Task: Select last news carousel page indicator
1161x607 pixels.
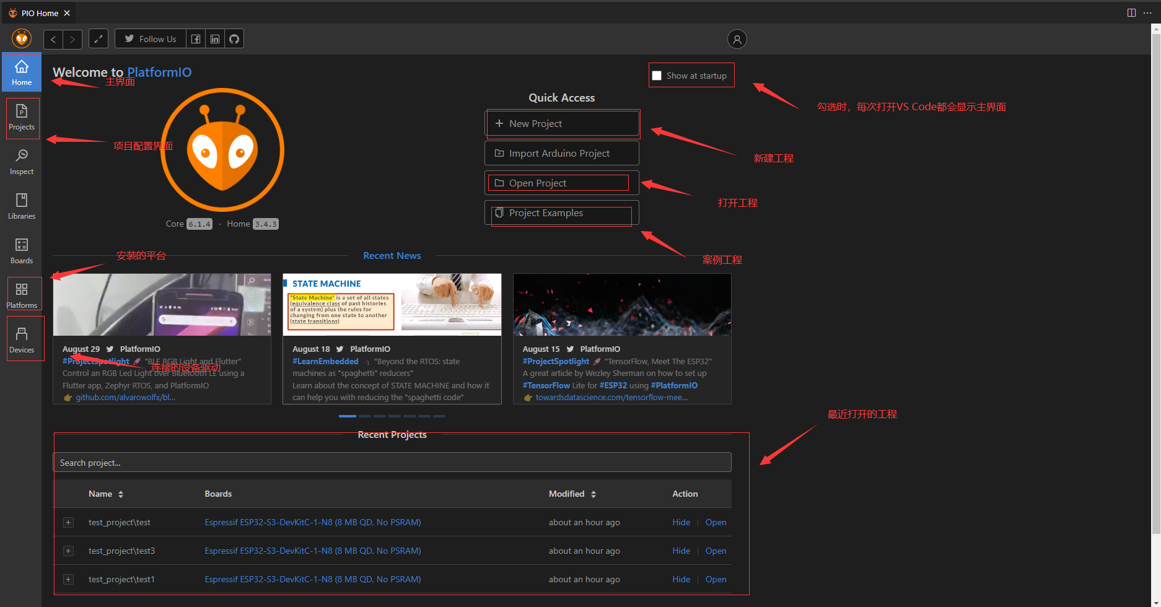Action: pos(439,416)
